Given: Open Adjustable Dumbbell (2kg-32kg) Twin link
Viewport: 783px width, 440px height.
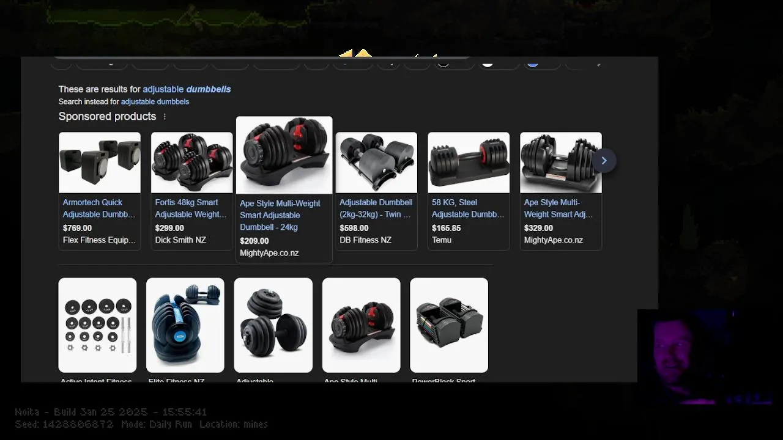Looking at the screenshot, I should coord(376,208).
